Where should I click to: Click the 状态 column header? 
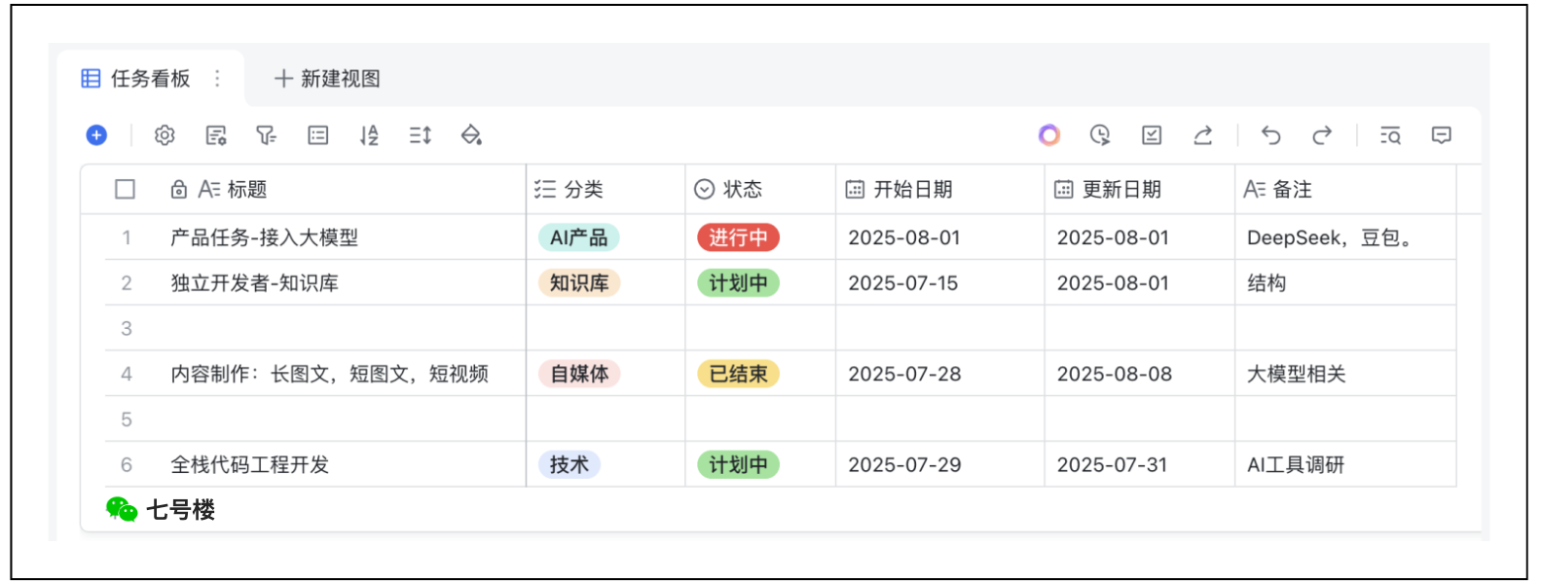tap(742, 189)
